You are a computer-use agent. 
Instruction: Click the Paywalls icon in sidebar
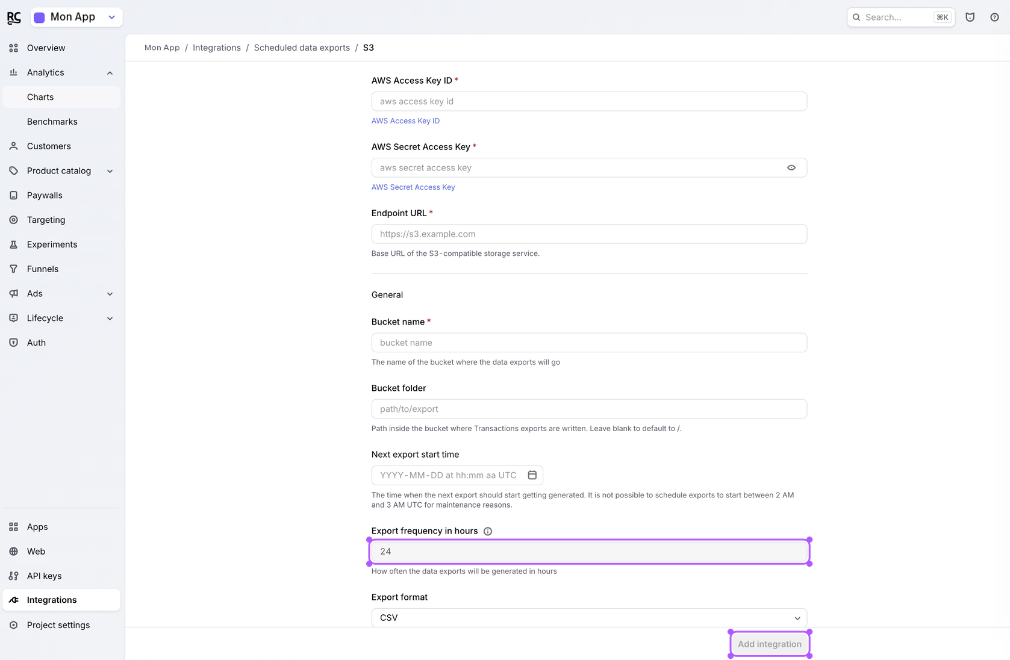14,196
